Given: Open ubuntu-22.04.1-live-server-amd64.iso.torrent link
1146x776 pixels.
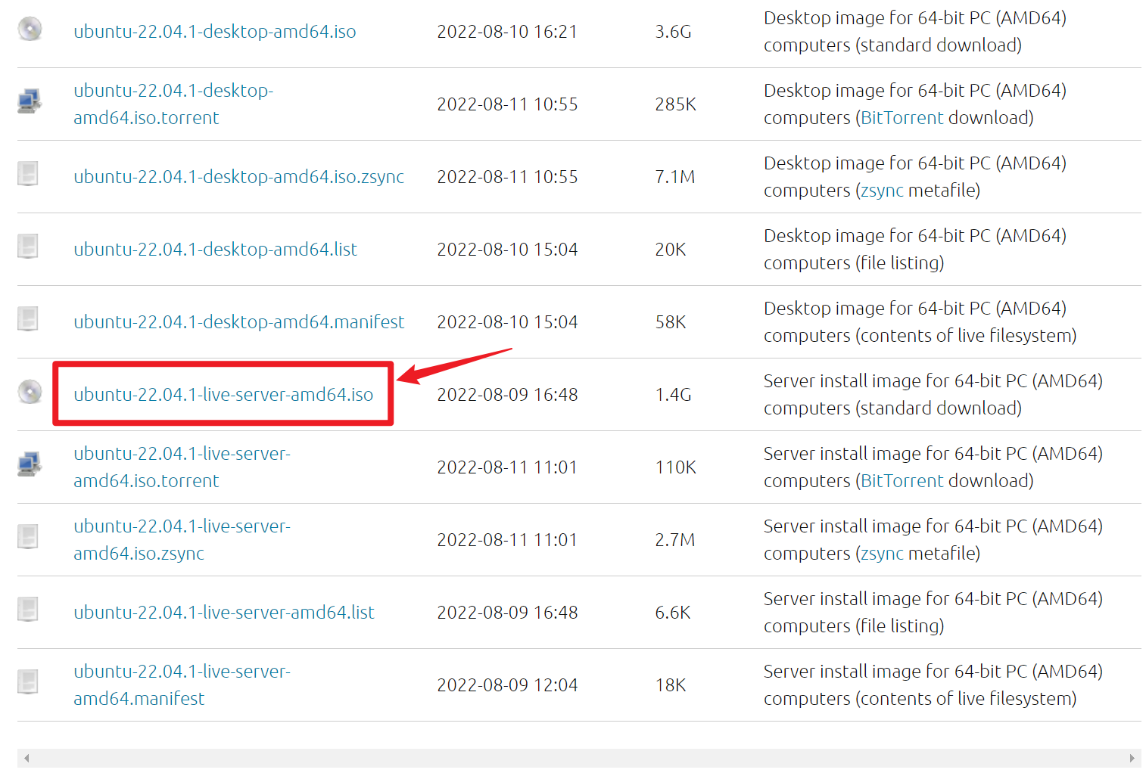Looking at the screenshot, I should [182, 467].
